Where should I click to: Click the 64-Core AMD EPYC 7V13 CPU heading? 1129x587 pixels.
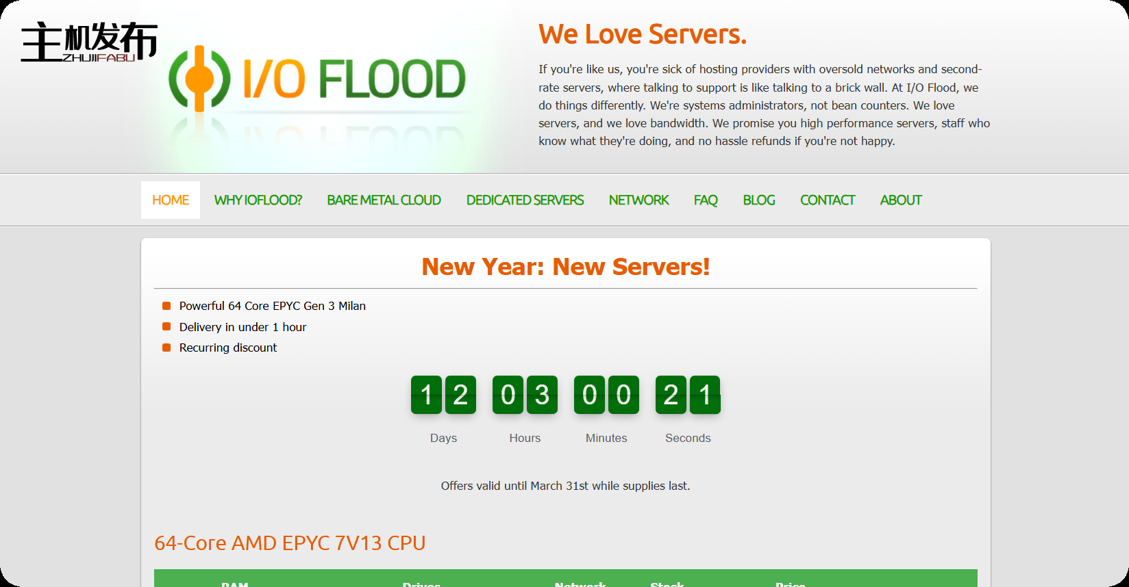click(x=290, y=543)
